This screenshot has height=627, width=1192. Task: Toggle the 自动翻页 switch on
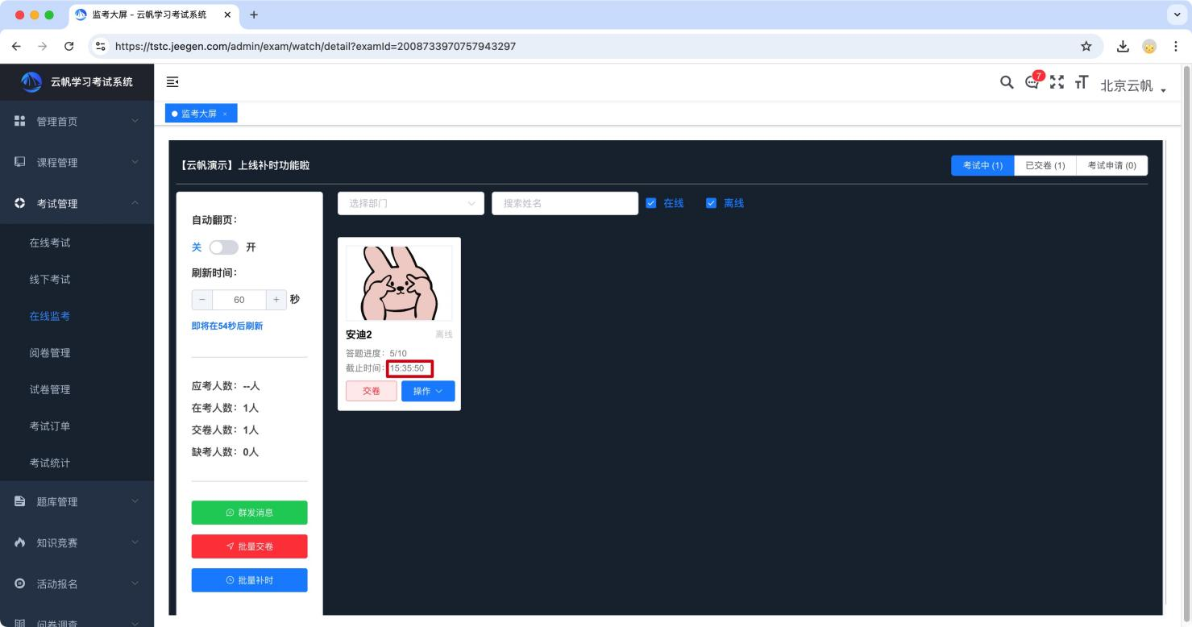pyautogui.click(x=223, y=247)
